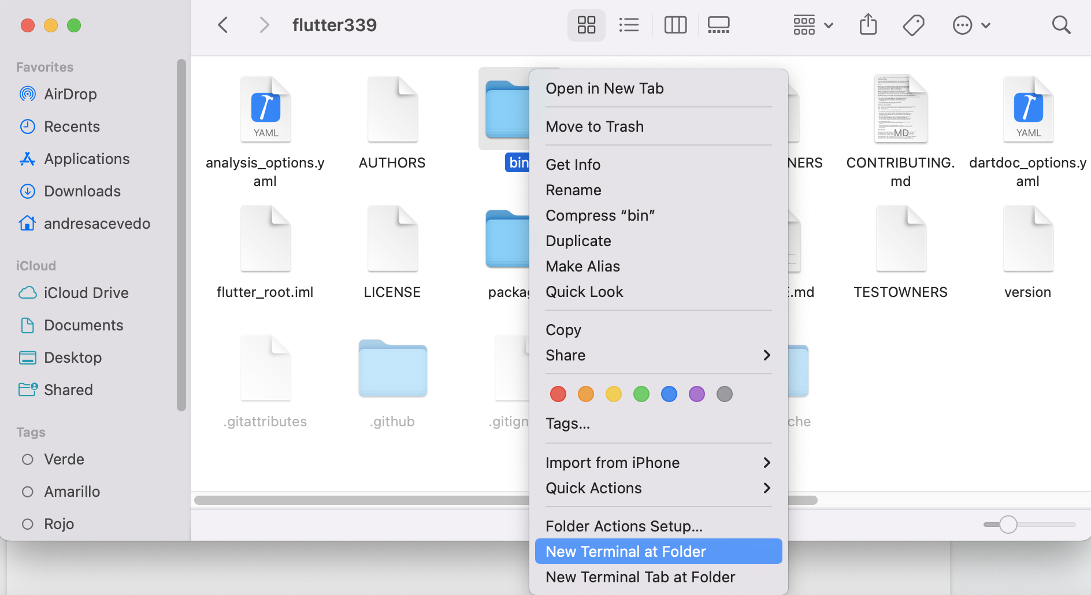The height and width of the screenshot is (595, 1091).
Task: Expand Import from iPhone submenu
Action: tap(659, 463)
